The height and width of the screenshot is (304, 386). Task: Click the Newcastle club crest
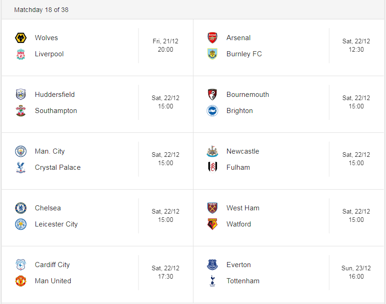(212, 151)
